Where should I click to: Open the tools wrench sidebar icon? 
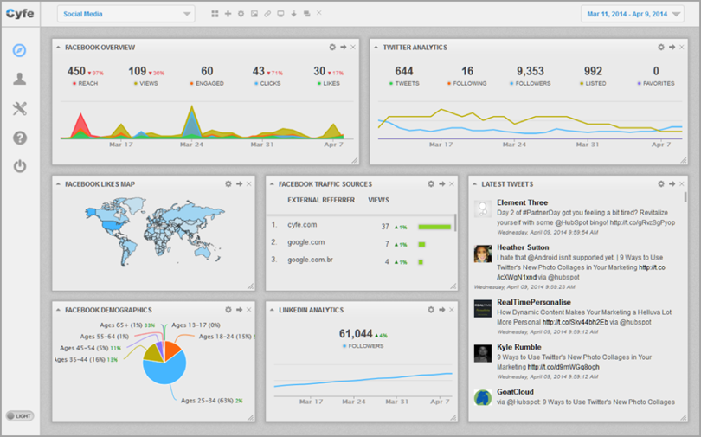pyautogui.click(x=19, y=108)
